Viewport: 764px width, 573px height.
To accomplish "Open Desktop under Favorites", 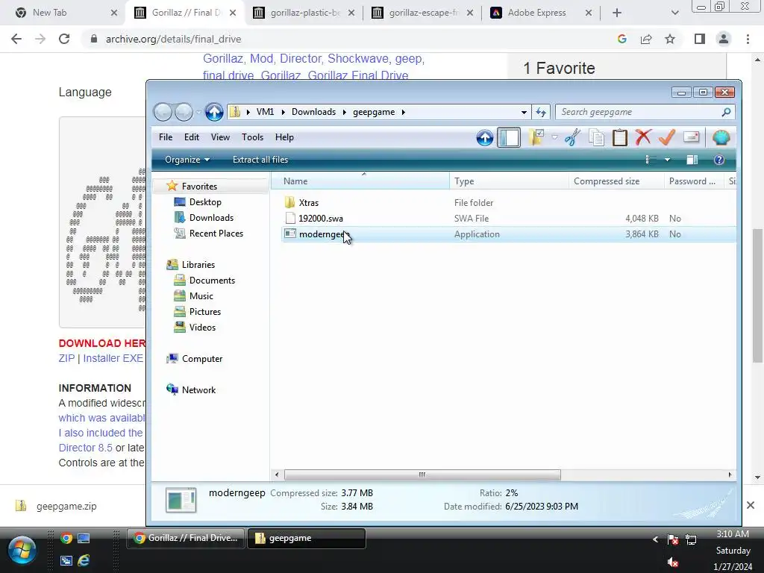I will [x=205, y=202].
